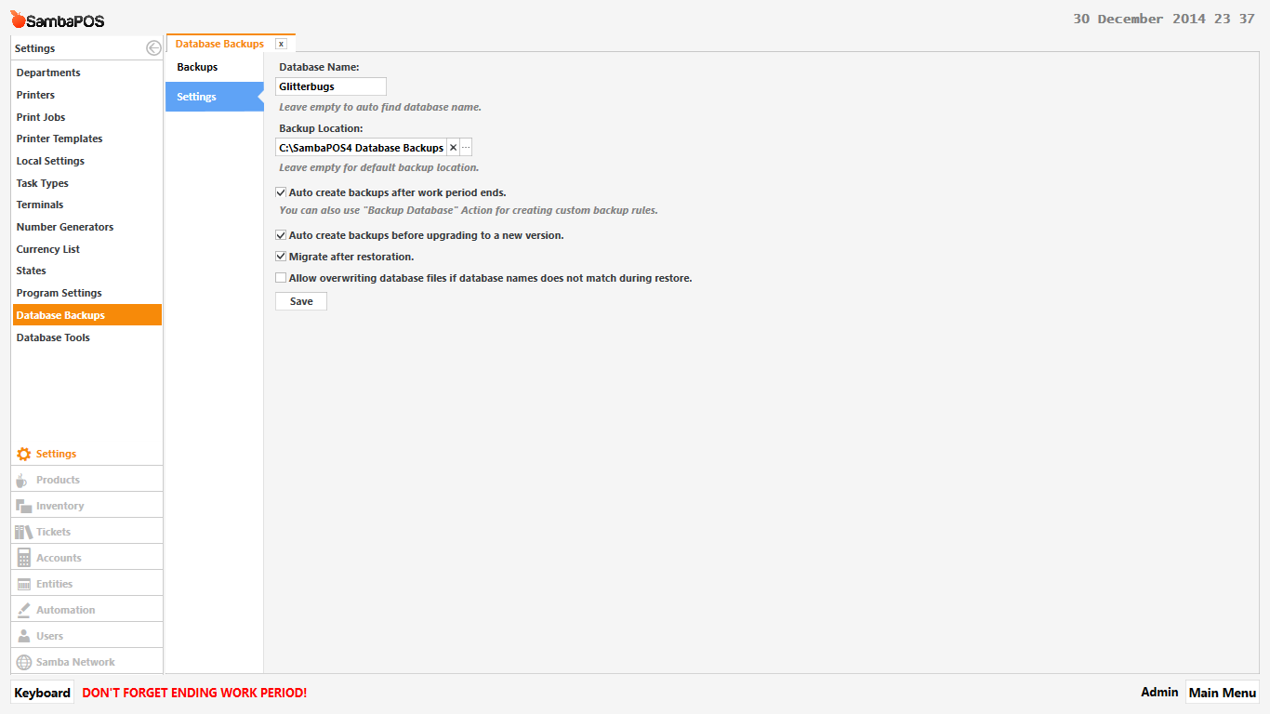
Task: Save the database backup settings
Action: click(x=301, y=301)
